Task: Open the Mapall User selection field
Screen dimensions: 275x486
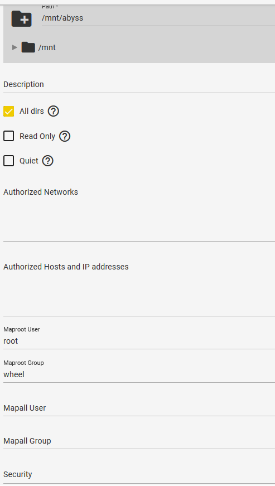Action: (x=139, y=408)
